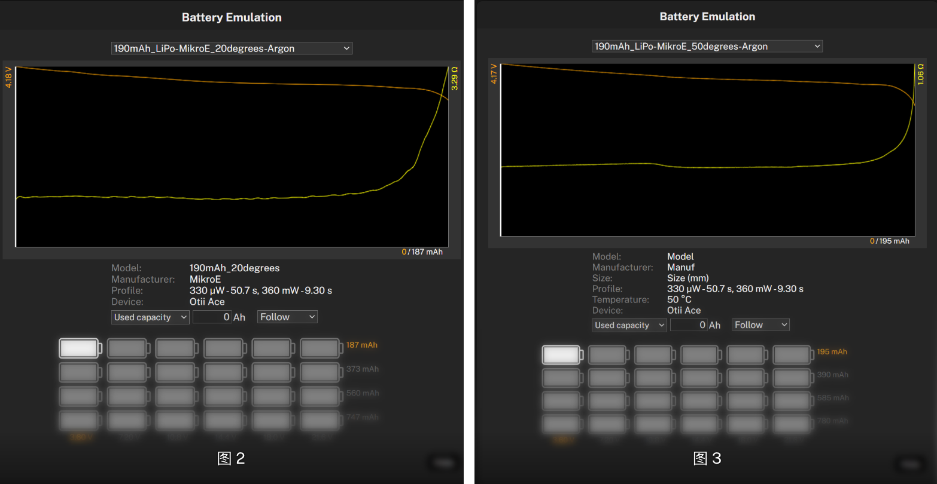Screen dimensions: 937x484
Task: Click the 190mAh_20degrees model value
Action: pyautogui.click(x=235, y=268)
